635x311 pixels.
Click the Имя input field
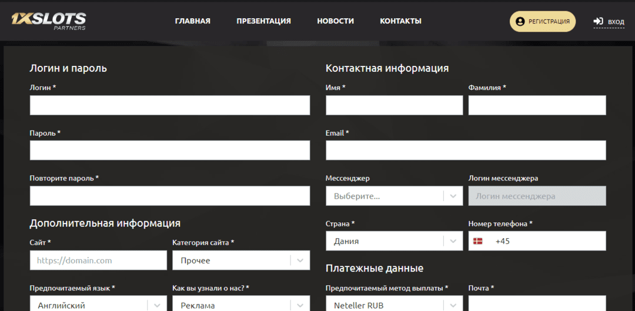(x=394, y=105)
